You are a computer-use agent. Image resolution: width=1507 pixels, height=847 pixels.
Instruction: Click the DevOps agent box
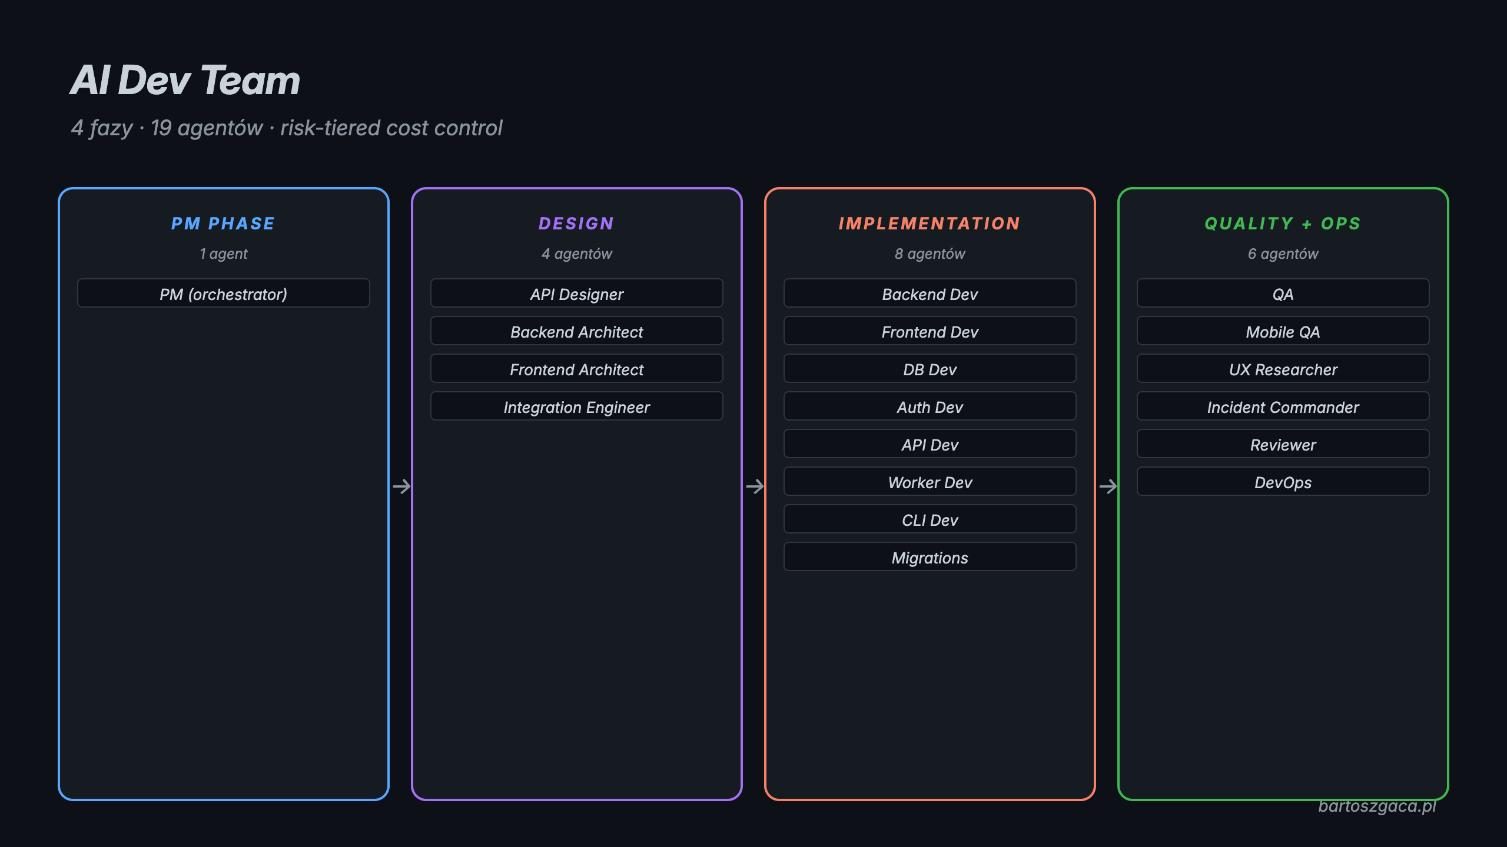(1283, 481)
